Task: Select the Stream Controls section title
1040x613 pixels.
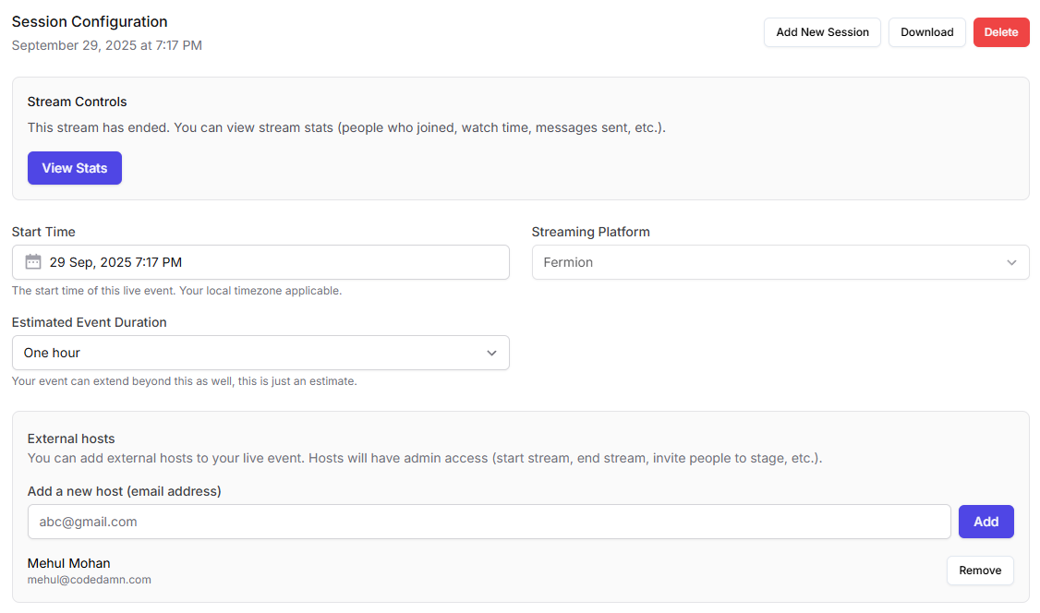Action: [77, 102]
